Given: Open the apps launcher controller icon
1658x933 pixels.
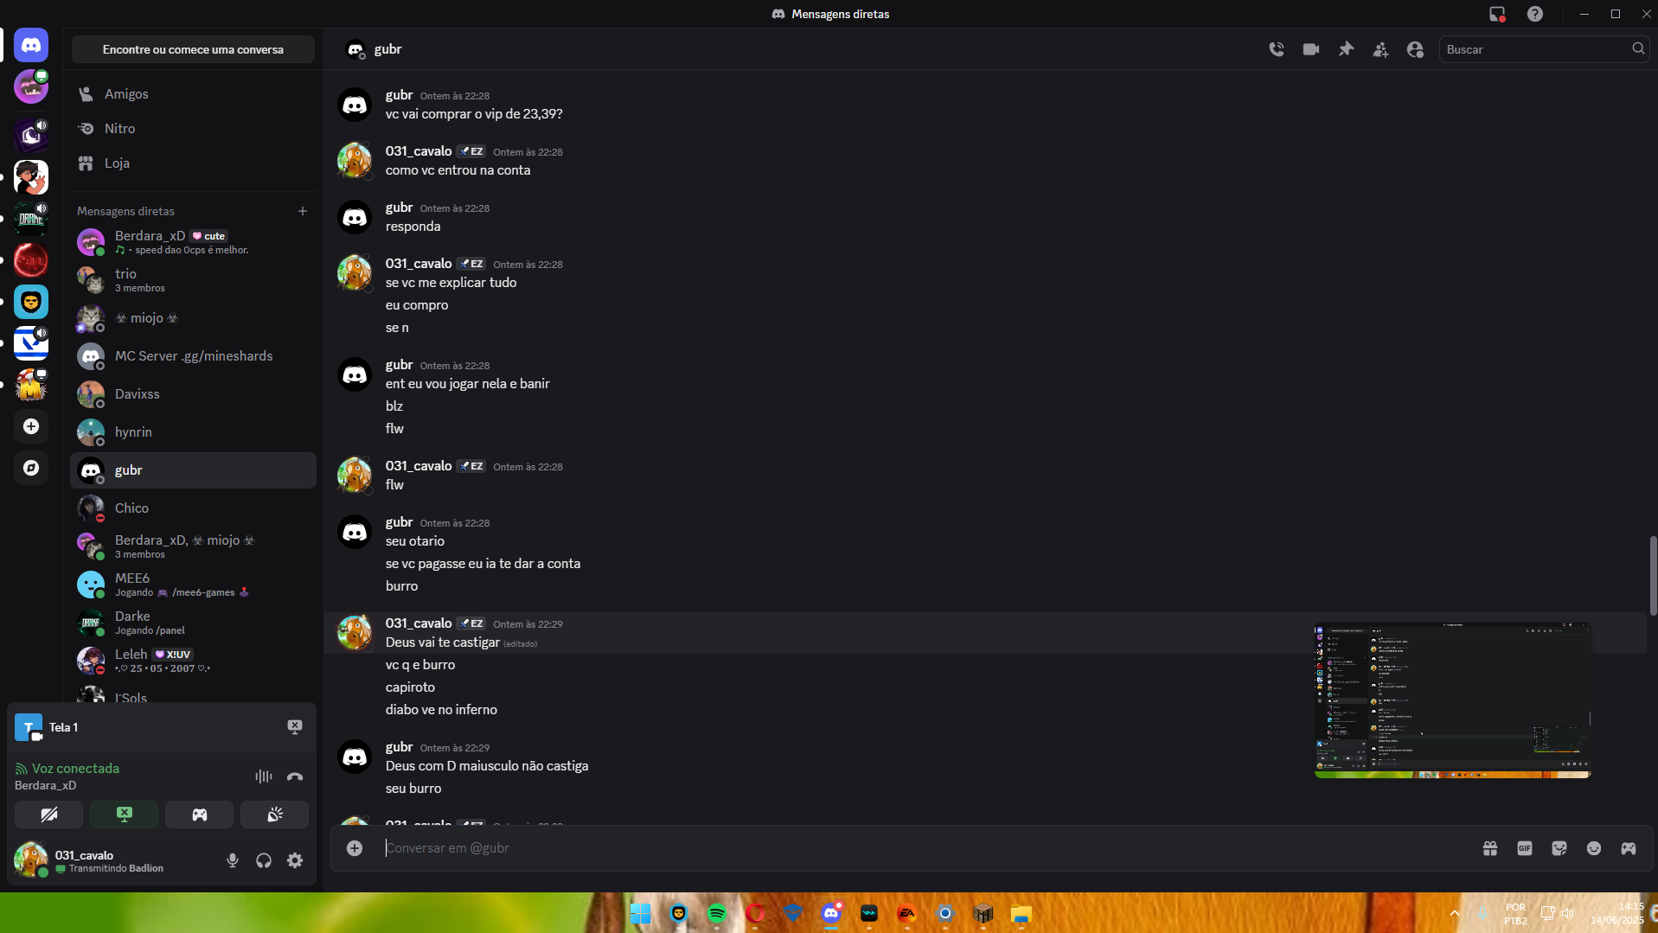Looking at the screenshot, I should tap(1629, 848).
